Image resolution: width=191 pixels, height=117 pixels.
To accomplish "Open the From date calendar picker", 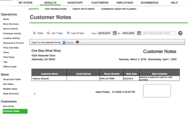I will (x=115, y=33).
